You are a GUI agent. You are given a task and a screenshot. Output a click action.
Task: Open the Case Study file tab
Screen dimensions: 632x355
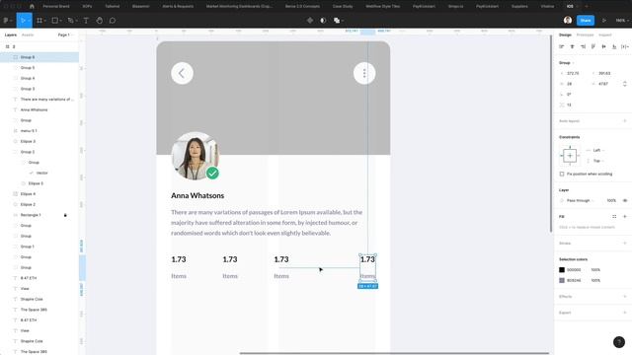343,6
